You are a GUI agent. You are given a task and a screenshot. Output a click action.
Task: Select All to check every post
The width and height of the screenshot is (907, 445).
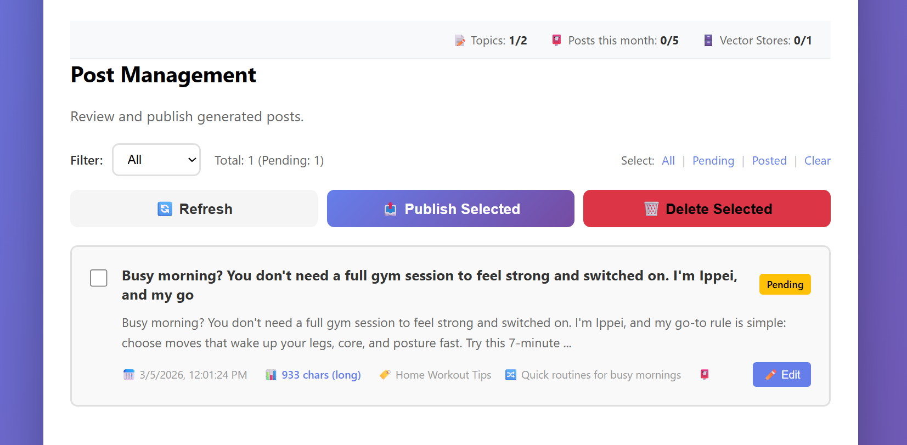pos(668,160)
